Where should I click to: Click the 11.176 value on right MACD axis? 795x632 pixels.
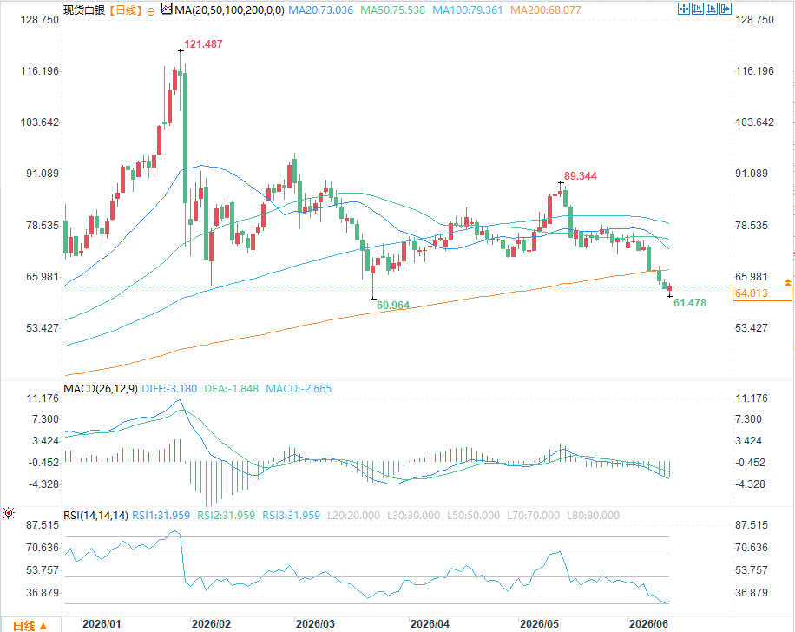[752, 398]
